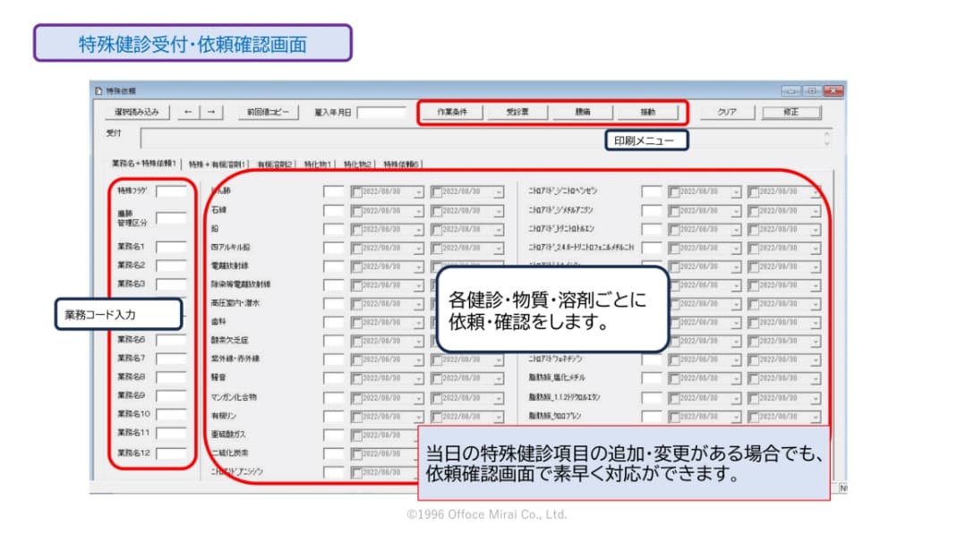Tick first date checkbox for 四アルキル鉛

click(x=357, y=248)
